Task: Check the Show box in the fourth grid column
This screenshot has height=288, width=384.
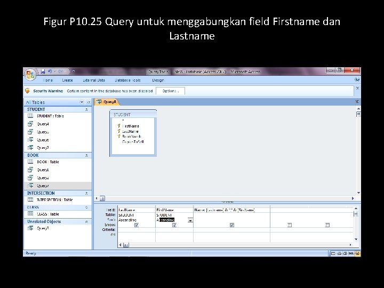Action: [x=290, y=225]
